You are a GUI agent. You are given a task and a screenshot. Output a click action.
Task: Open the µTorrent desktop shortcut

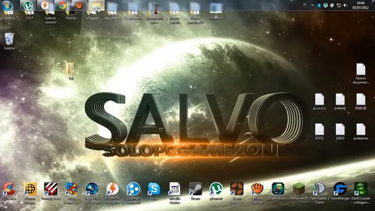click(x=216, y=191)
